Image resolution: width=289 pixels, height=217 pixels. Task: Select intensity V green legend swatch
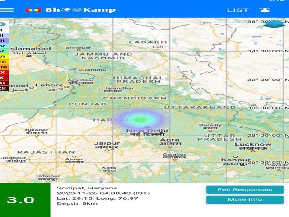pyautogui.click(x=4, y=51)
